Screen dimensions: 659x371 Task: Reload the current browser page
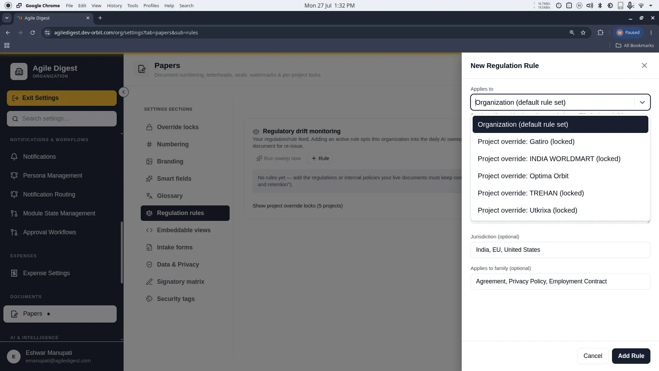pyautogui.click(x=33, y=33)
